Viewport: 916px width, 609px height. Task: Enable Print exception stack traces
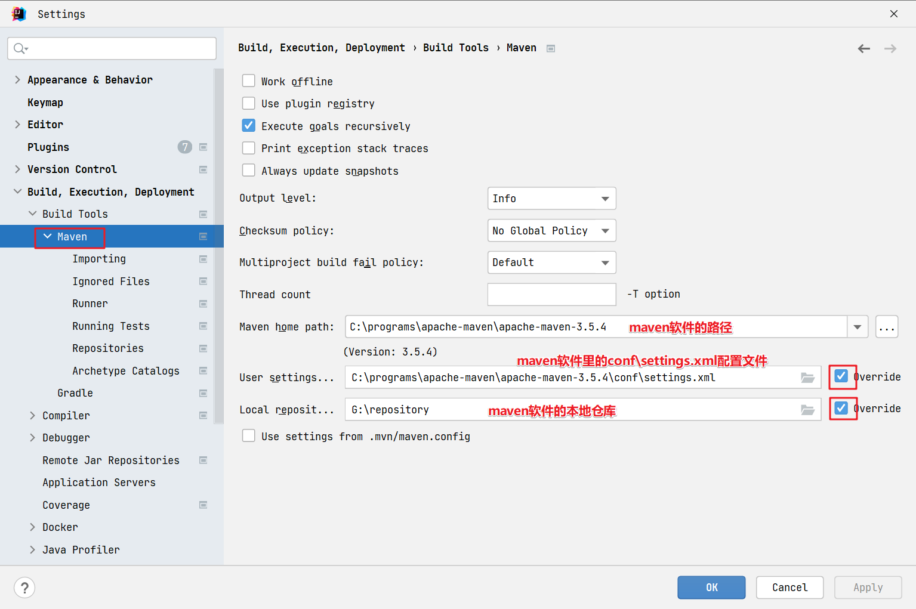pos(248,148)
